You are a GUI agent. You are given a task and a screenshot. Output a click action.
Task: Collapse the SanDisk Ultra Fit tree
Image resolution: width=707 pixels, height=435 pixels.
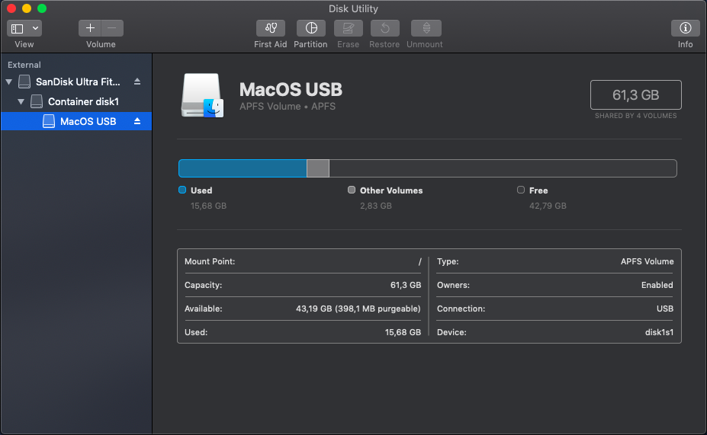(x=9, y=82)
